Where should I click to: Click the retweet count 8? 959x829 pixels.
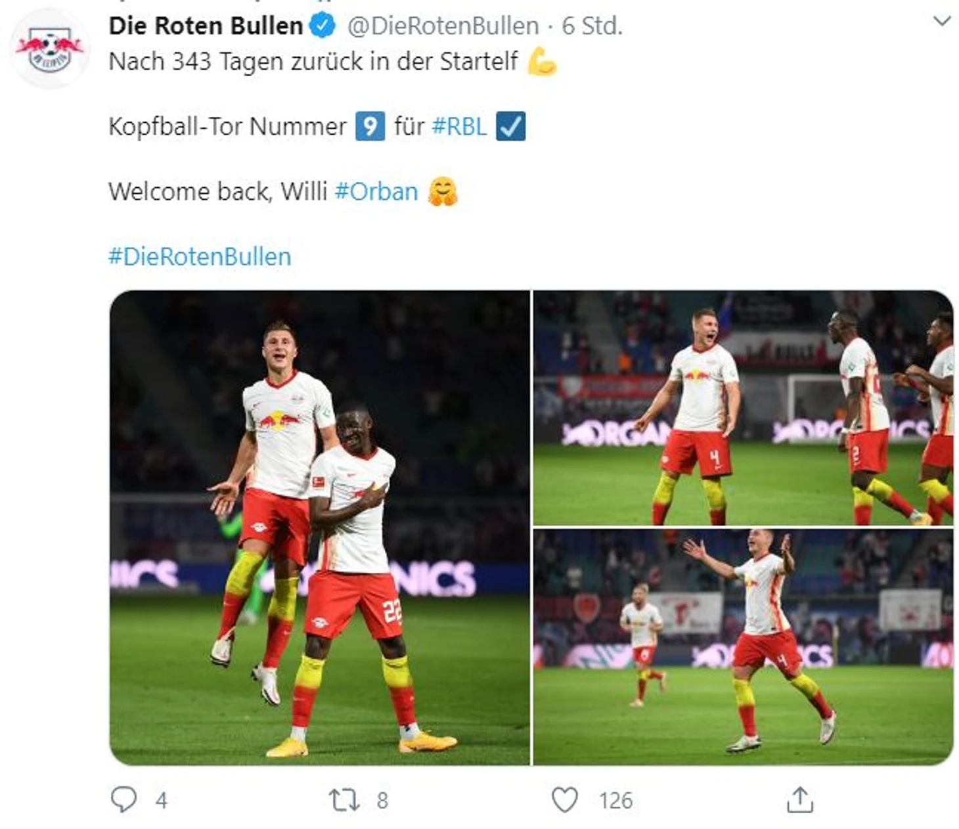pos(382,800)
